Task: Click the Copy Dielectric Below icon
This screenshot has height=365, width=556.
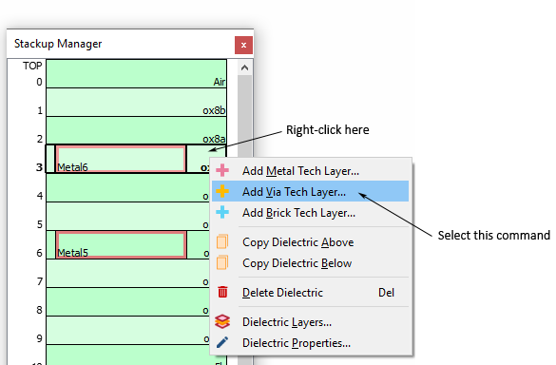Action: [222, 262]
